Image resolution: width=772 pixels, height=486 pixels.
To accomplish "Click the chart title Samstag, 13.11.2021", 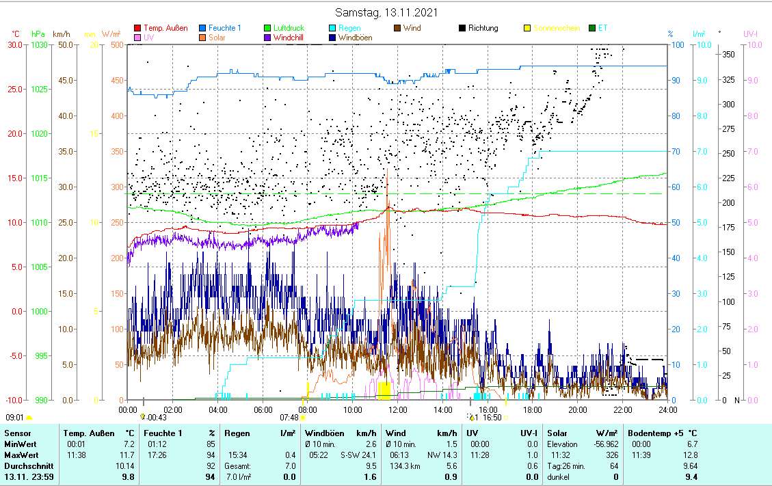I will (386, 12).
